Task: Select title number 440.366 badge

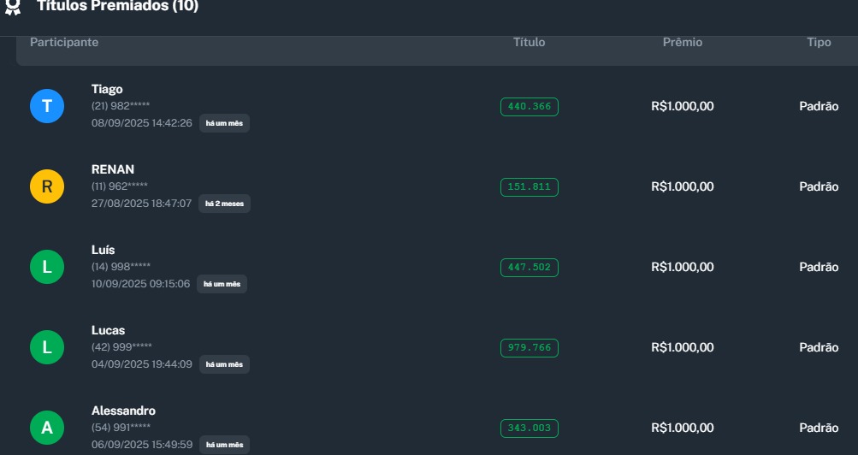Action: 529,107
